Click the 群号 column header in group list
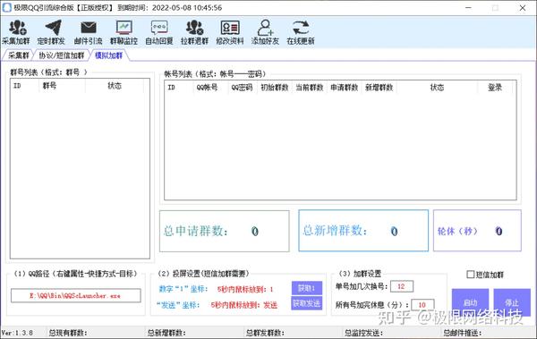Image resolution: width=537 pixels, height=339 pixels. tap(62, 86)
